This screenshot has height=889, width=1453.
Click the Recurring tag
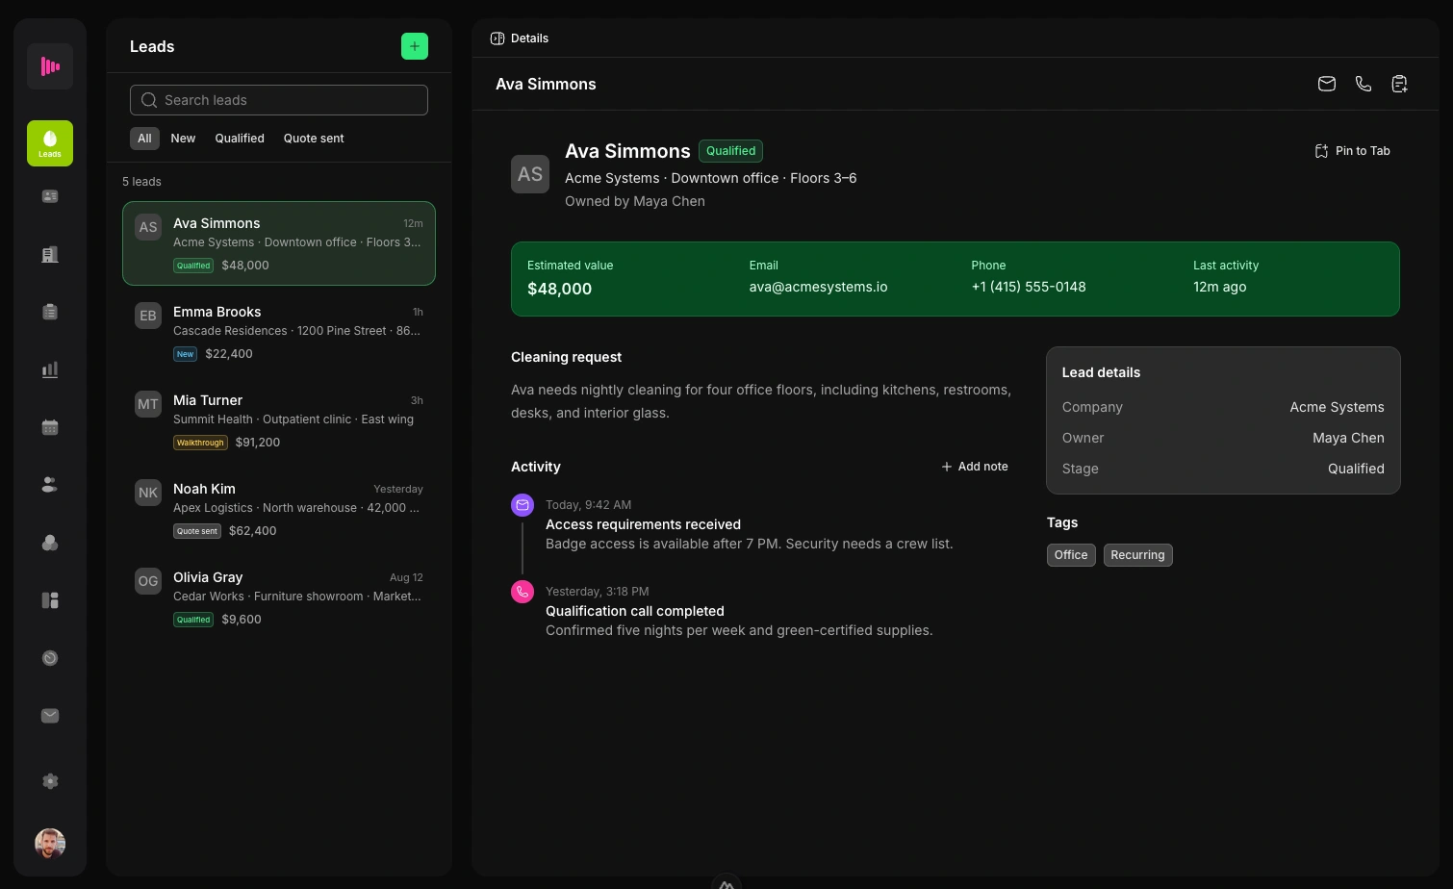(1138, 555)
